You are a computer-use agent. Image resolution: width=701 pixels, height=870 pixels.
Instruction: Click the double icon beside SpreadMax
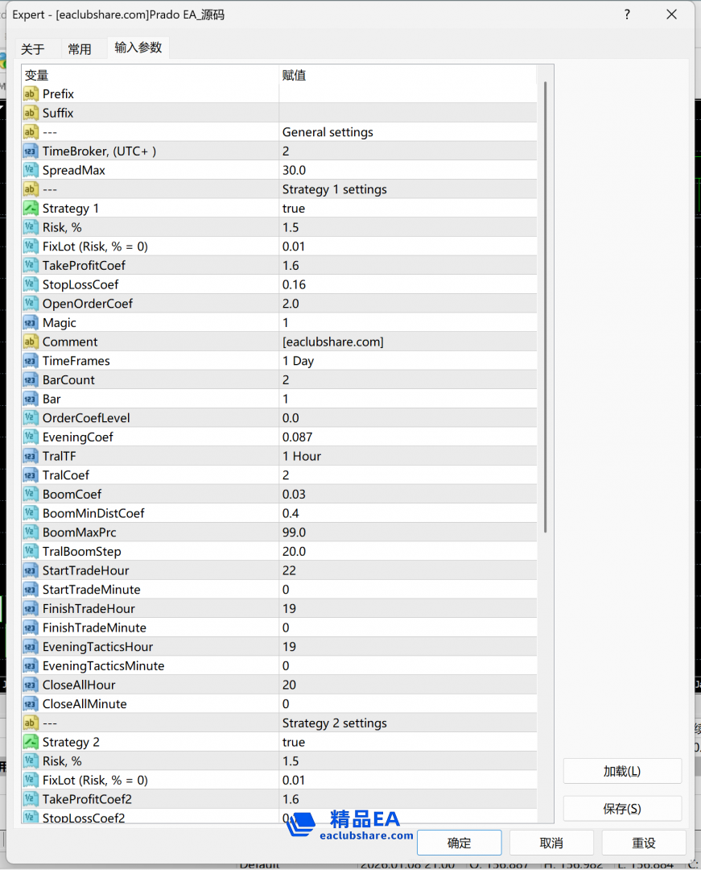point(31,171)
